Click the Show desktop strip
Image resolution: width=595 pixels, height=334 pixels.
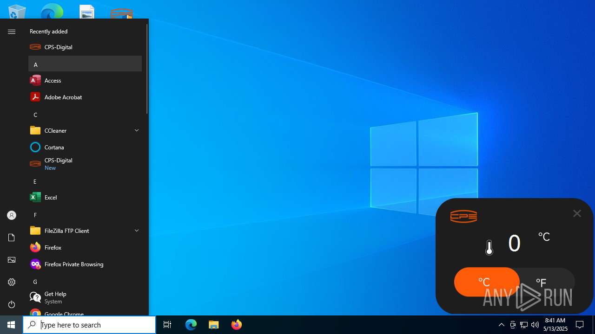[594, 325]
